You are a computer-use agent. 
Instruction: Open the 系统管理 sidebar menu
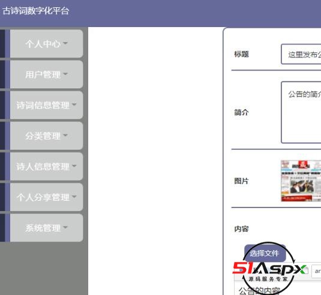coord(46,228)
